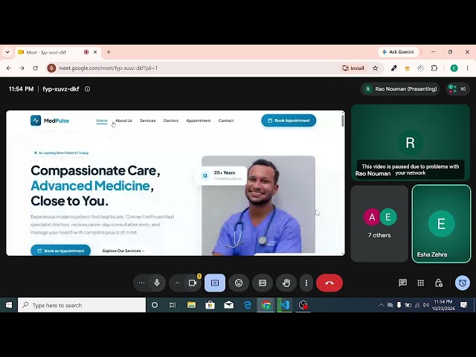Image resolution: width=476 pixels, height=357 pixels.
Task: Bookmark this page with star icon
Action: point(375,68)
